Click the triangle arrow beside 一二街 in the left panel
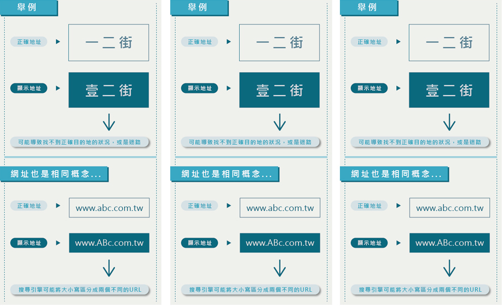Image resolution: width=503 pixels, height=306 pixels. coord(58,42)
